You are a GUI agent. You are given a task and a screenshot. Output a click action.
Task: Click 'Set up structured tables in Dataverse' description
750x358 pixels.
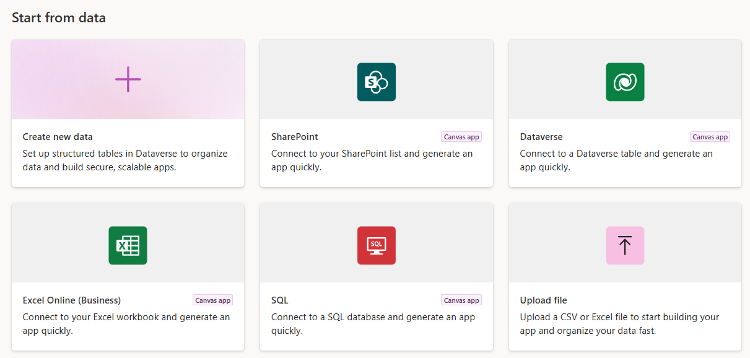coord(125,160)
